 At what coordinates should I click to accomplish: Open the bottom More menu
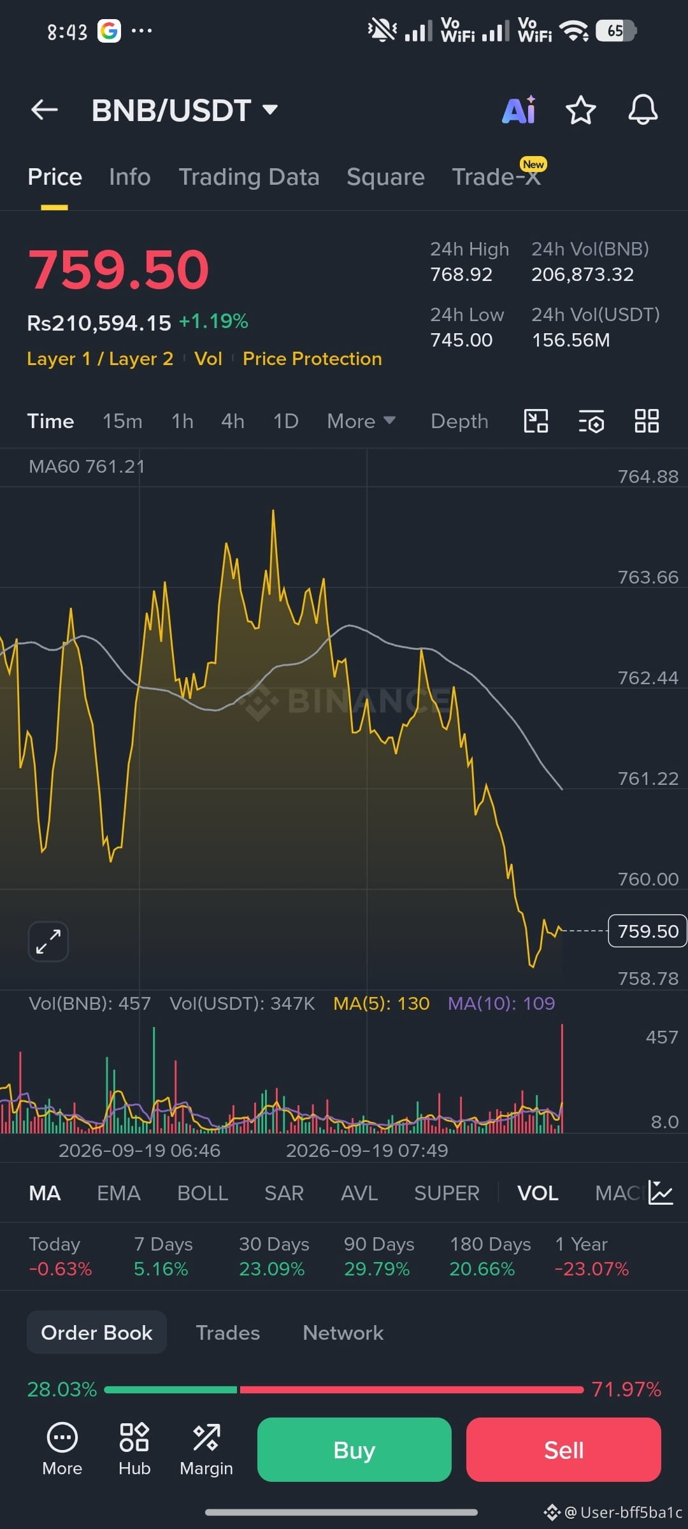62,1449
